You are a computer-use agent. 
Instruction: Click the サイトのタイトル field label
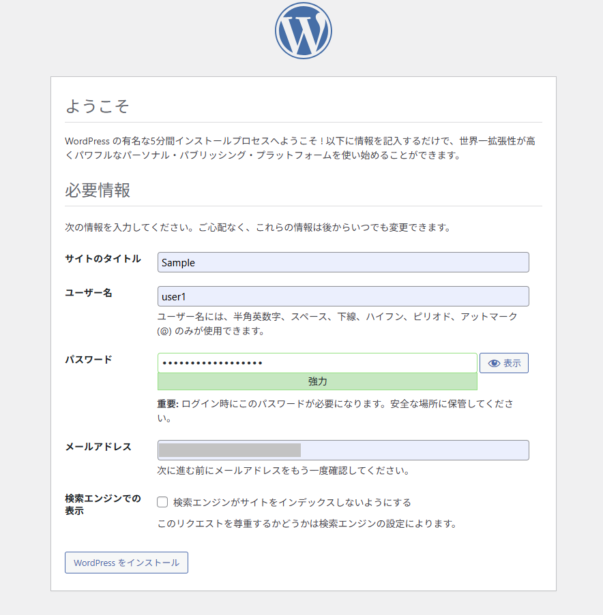pos(103,259)
